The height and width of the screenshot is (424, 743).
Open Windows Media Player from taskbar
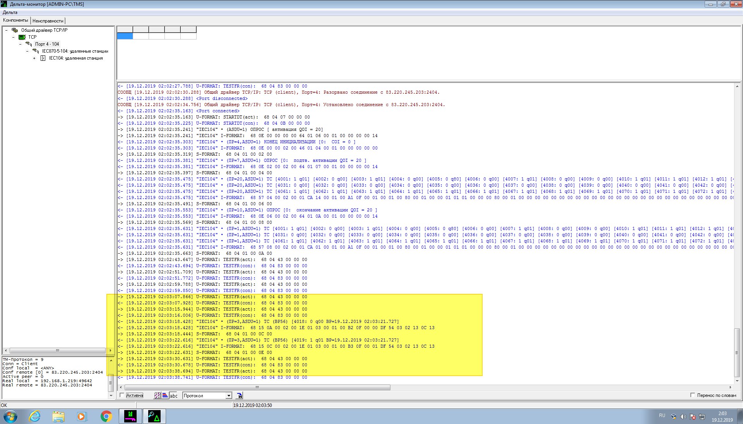point(82,417)
